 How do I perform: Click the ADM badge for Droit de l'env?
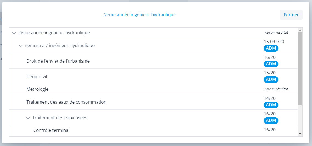pyautogui.click(x=271, y=64)
